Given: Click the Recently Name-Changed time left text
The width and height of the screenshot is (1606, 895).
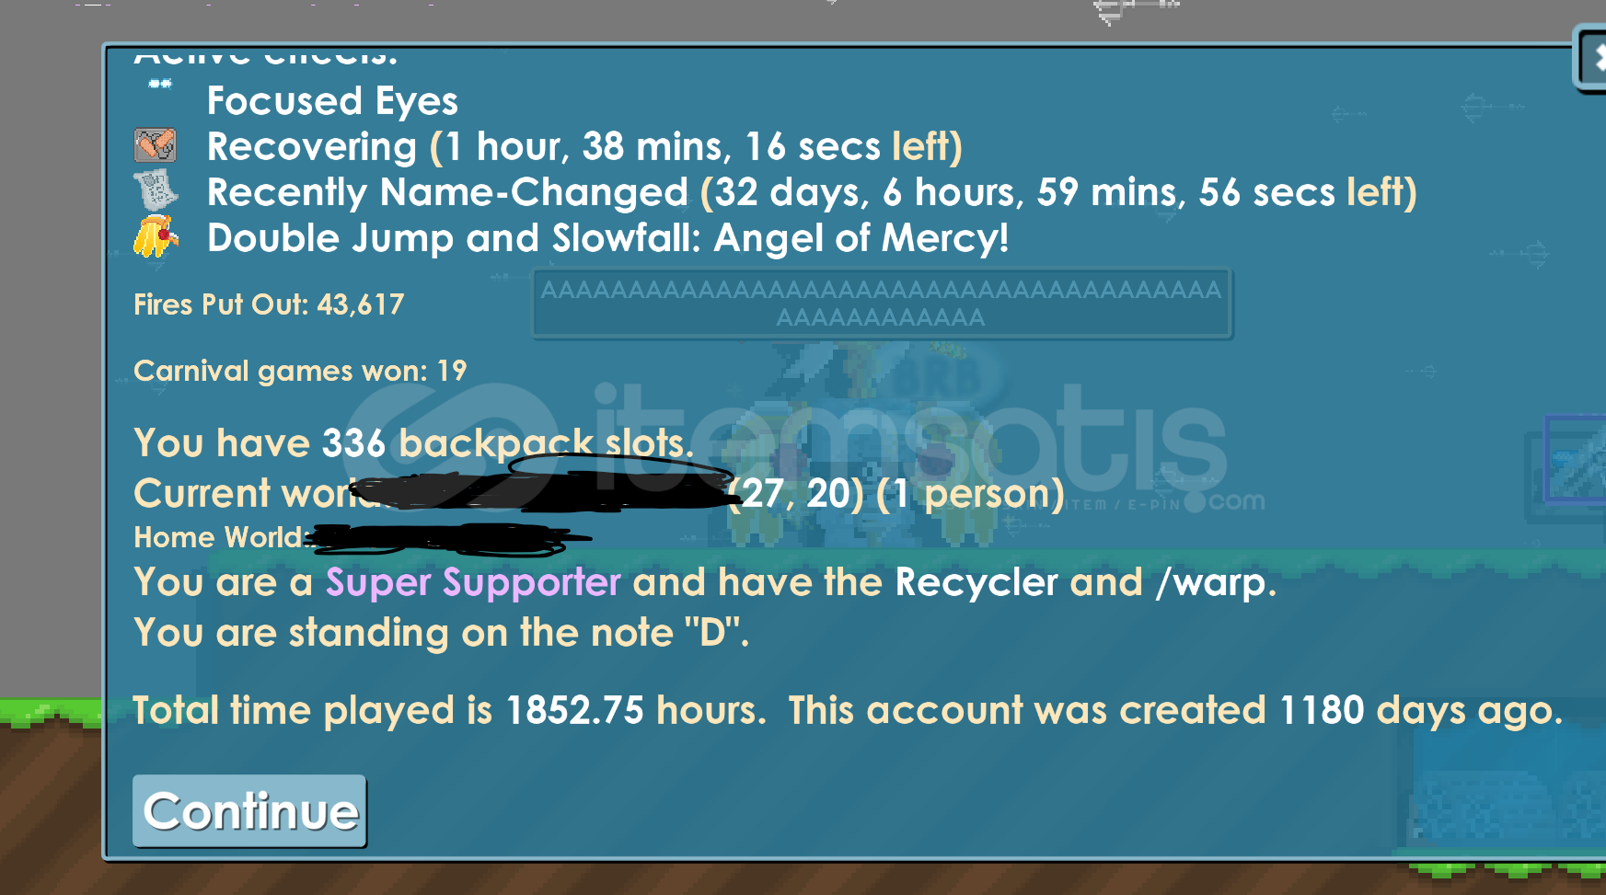Looking at the screenshot, I should coord(1058,193).
